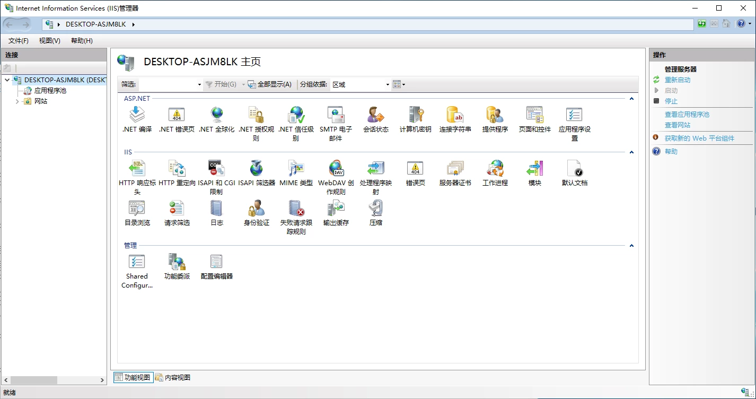Screen dimensions: 756x399
Task: Click 查看网站 link
Action: tap(678, 125)
